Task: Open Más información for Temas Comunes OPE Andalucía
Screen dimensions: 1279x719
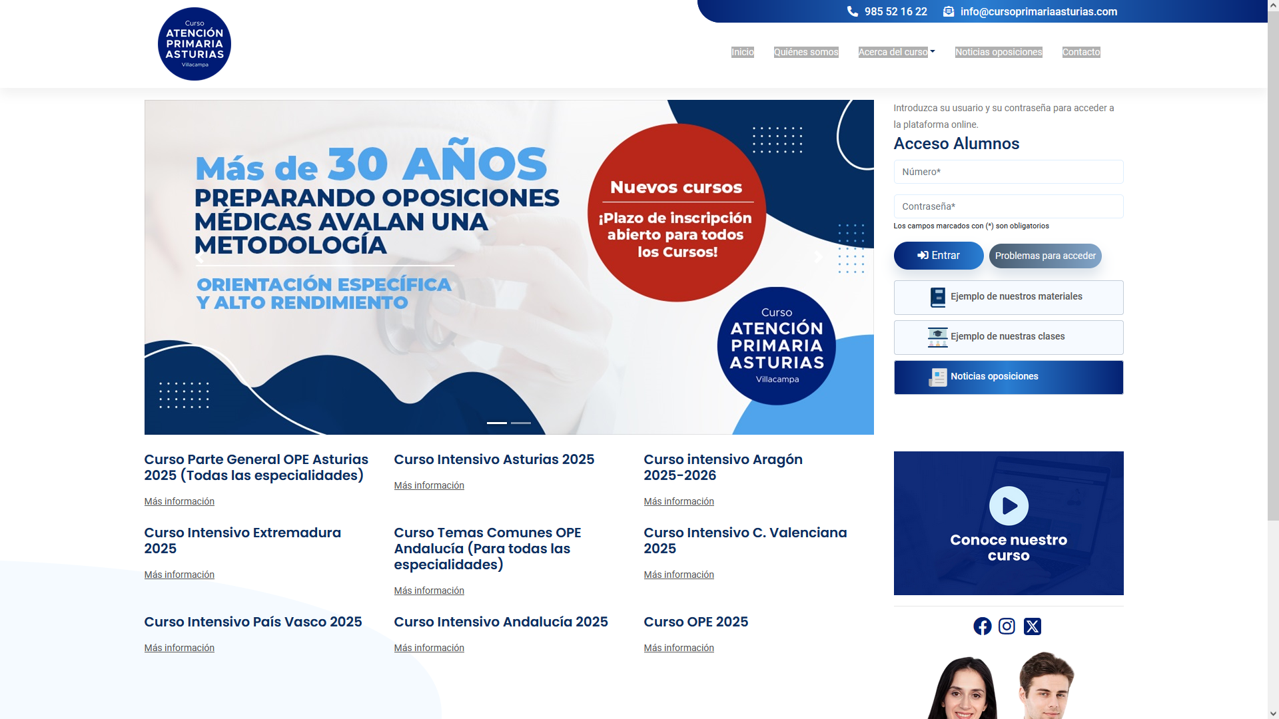Action: click(429, 591)
